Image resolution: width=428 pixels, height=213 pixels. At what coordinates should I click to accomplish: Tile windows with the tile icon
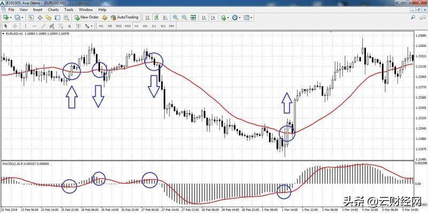coord(193,18)
